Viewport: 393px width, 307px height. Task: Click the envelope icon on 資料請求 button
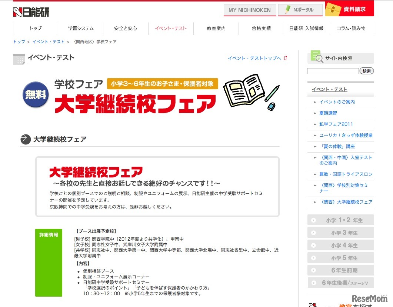[x=334, y=9]
